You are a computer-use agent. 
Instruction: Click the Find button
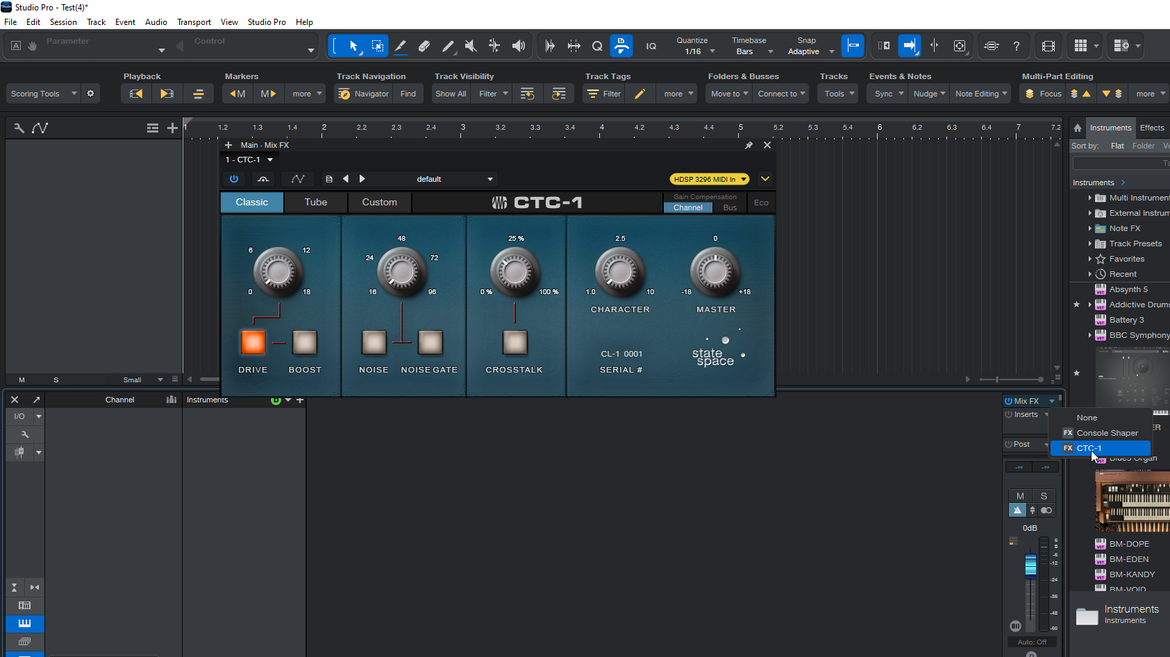pyautogui.click(x=408, y=94)
